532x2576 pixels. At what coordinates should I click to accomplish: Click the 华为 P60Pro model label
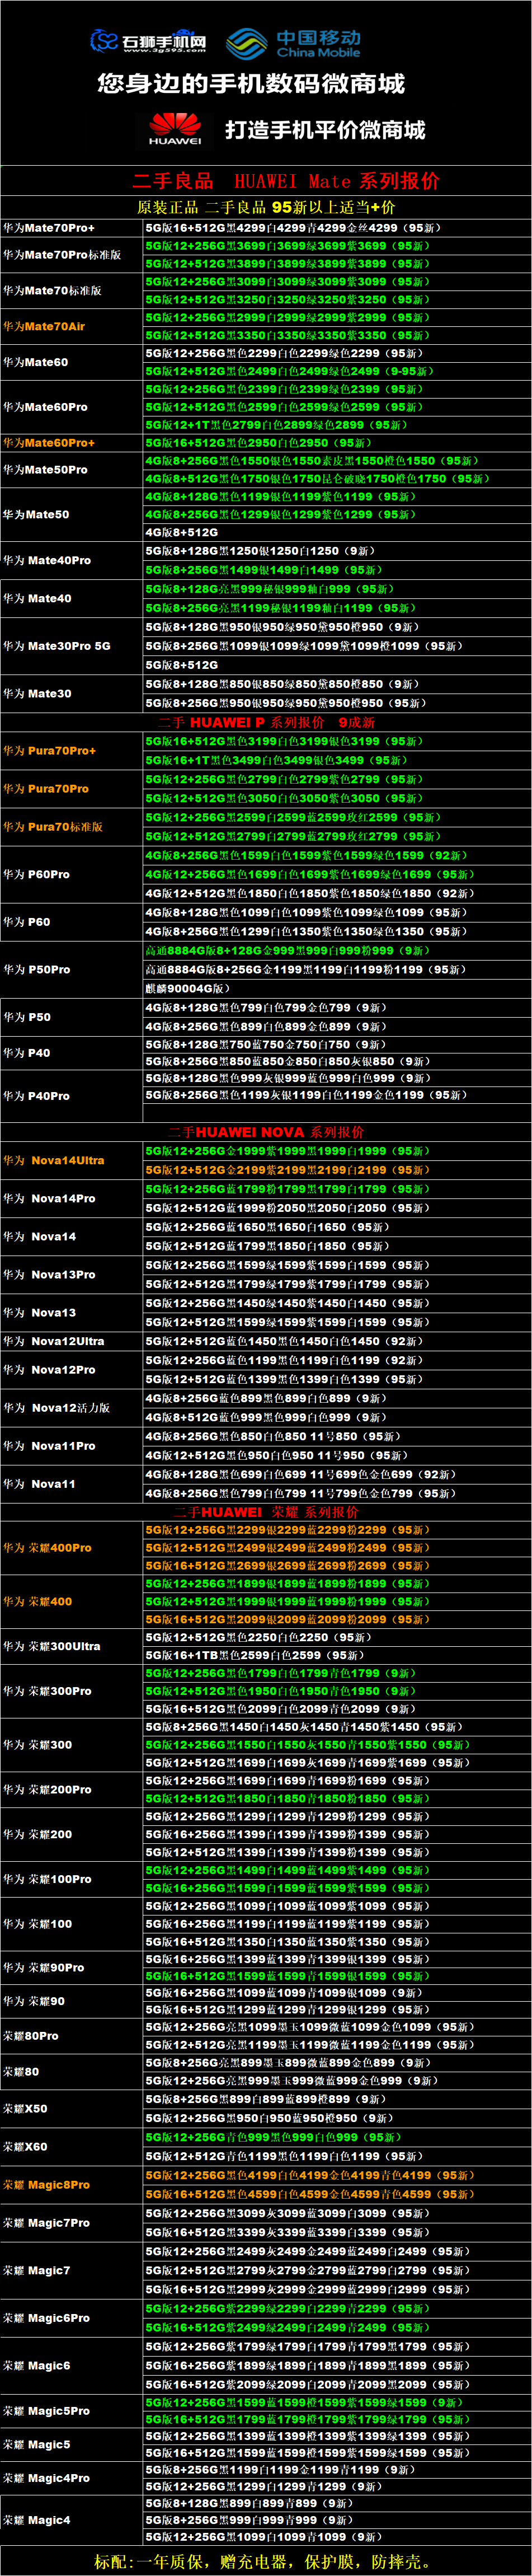pyautogui.click(x=37, y=874)
